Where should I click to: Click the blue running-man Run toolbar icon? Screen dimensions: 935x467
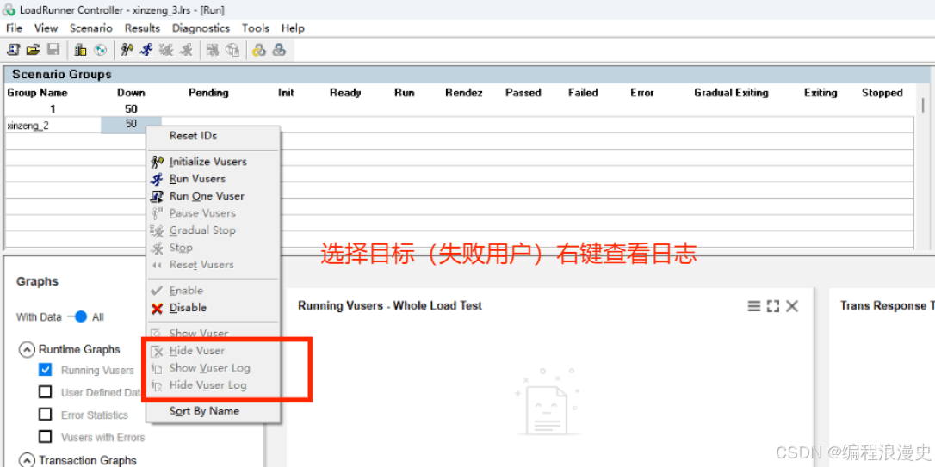coord(146,50)
